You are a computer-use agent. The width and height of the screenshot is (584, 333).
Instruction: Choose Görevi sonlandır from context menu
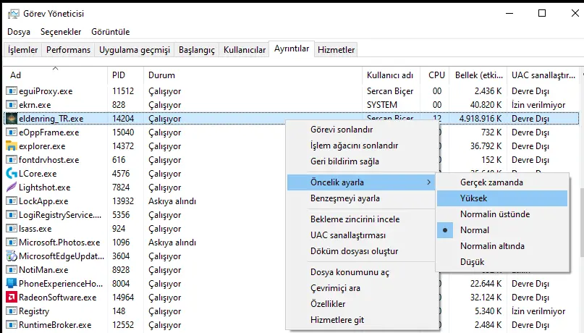point(361,130)
